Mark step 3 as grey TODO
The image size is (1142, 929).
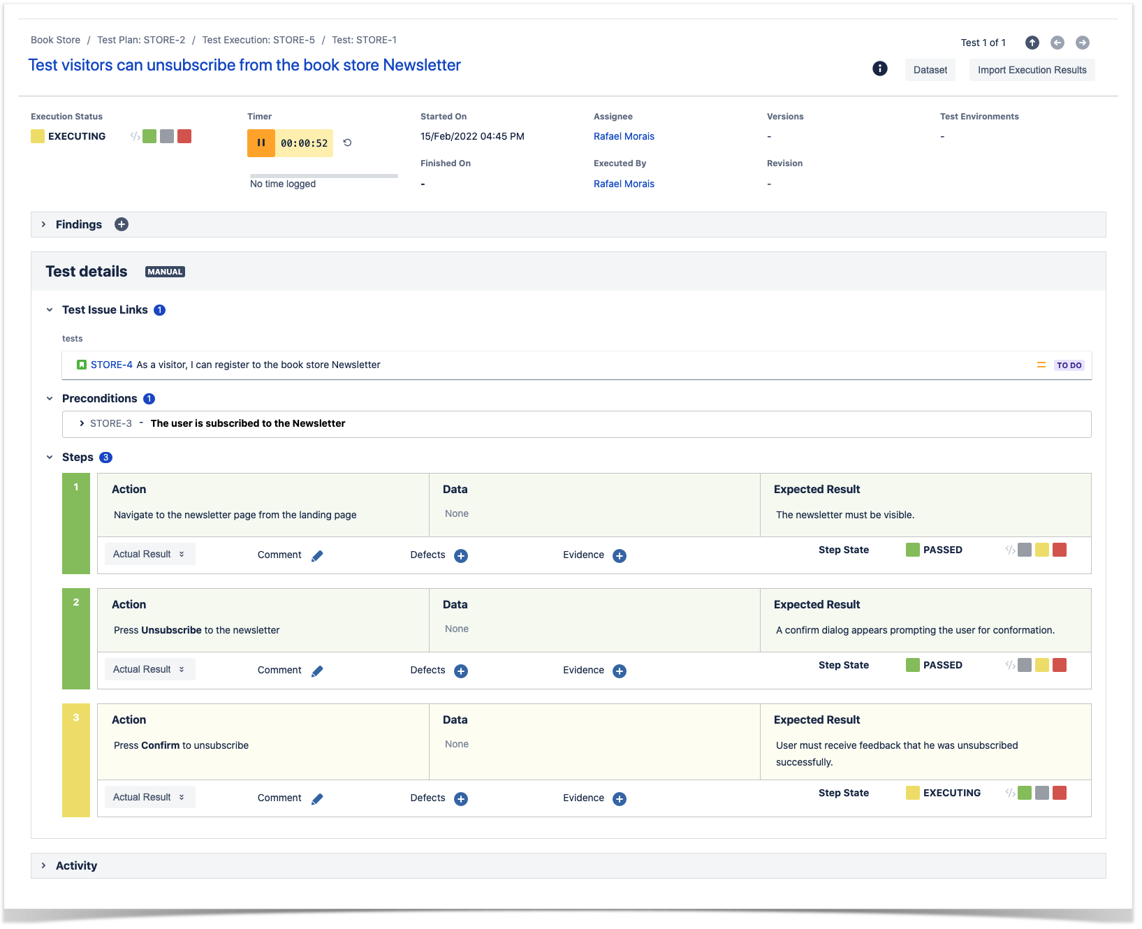pos(1042,793)
